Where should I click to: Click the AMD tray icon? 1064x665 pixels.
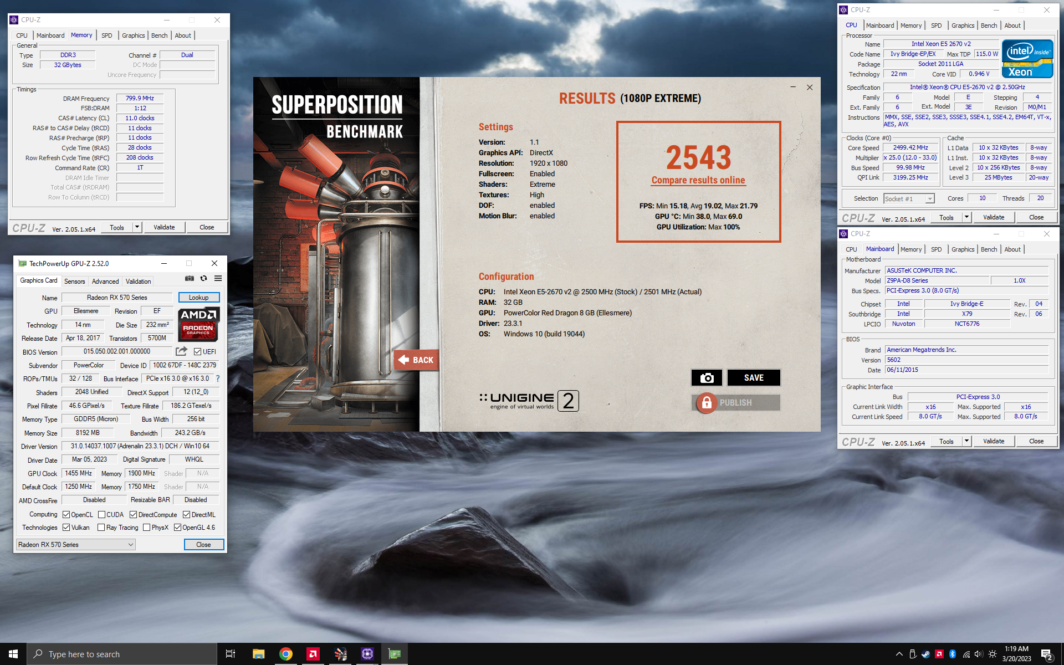[x=939, y=654]
